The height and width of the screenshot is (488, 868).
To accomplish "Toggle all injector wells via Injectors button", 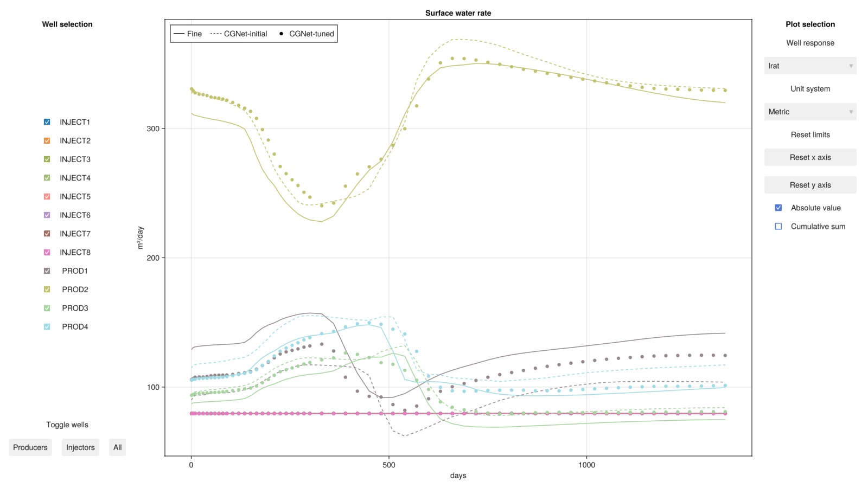I will click(80, 447).
